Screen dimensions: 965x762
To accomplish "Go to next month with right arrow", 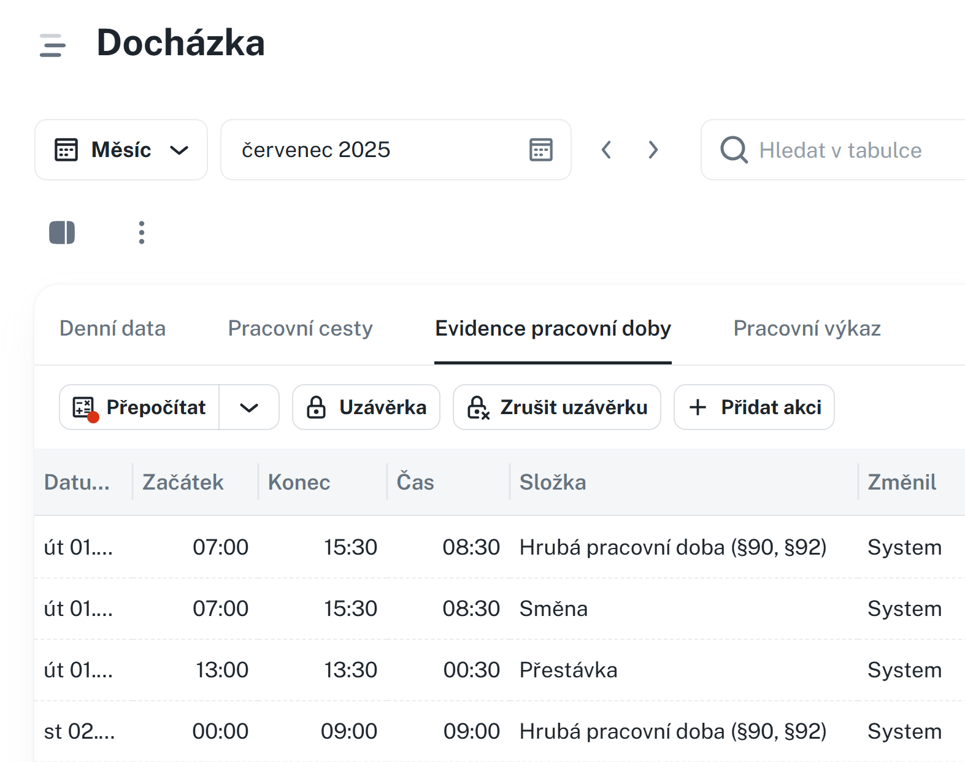I will (653, 150).
